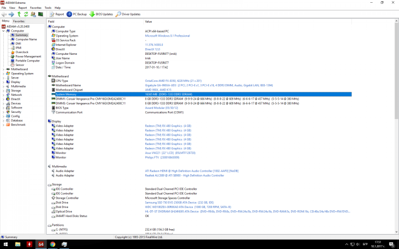The image size is (399, 249).
Task: Click the Philips FTV monitor link
Action: point(162,158)
